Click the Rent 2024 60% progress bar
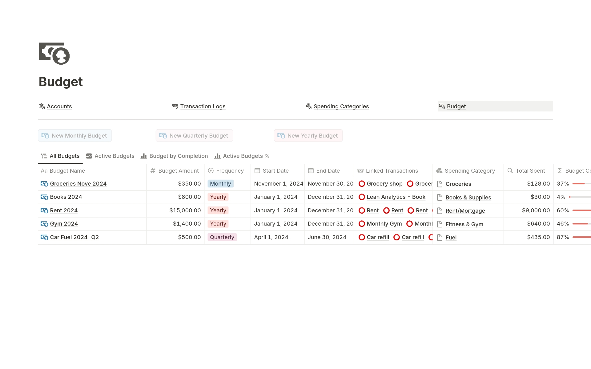 [x=581, y=211]
